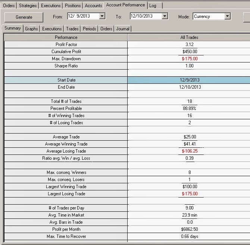Go to the Positions tab

(73, 6)
